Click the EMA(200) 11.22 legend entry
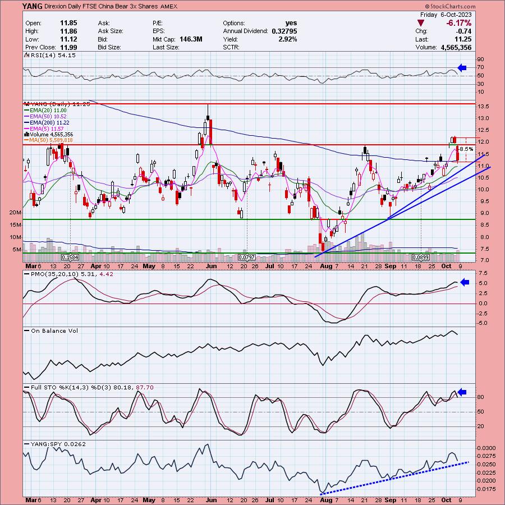This screenshot has height=505, width=505. click(47, 123)
